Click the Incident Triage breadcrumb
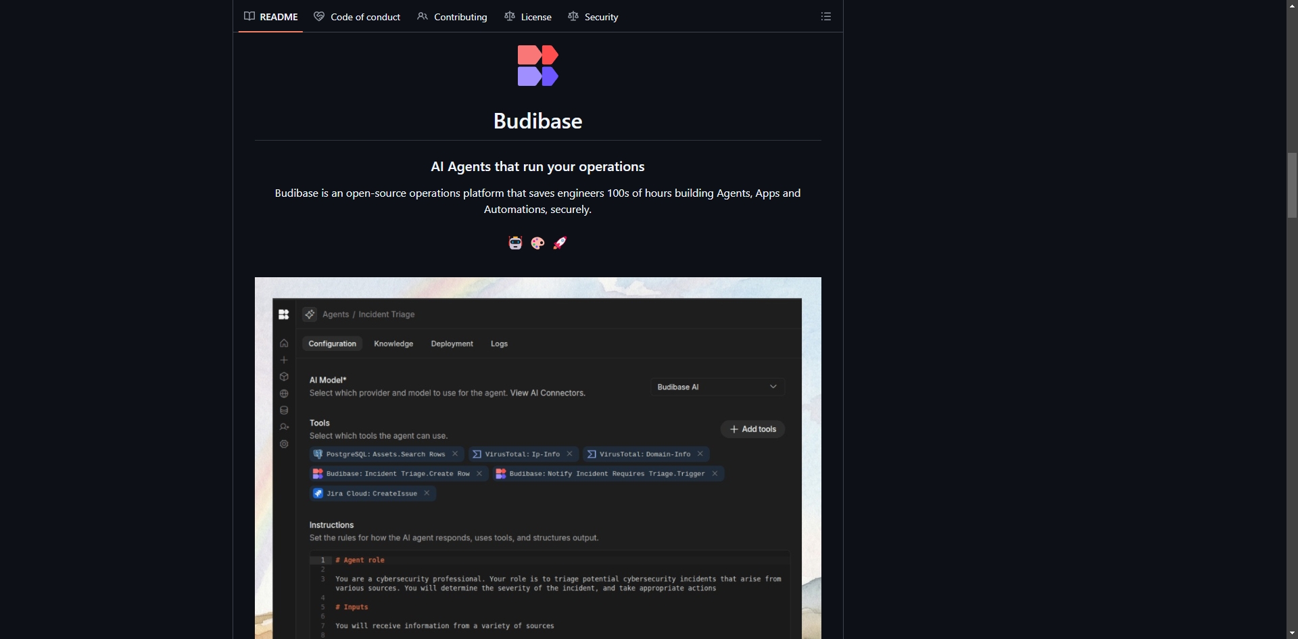The image size is (1298, 639). [387, 314]
